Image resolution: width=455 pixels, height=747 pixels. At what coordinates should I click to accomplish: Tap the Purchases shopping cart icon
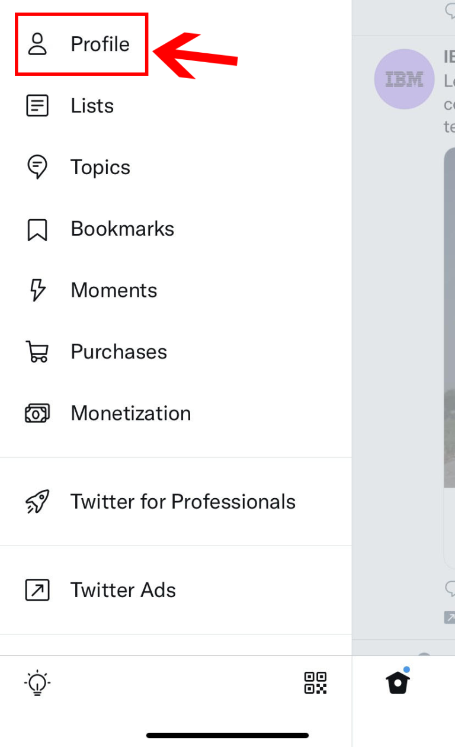pyautogui.click(x=37, y=352)
